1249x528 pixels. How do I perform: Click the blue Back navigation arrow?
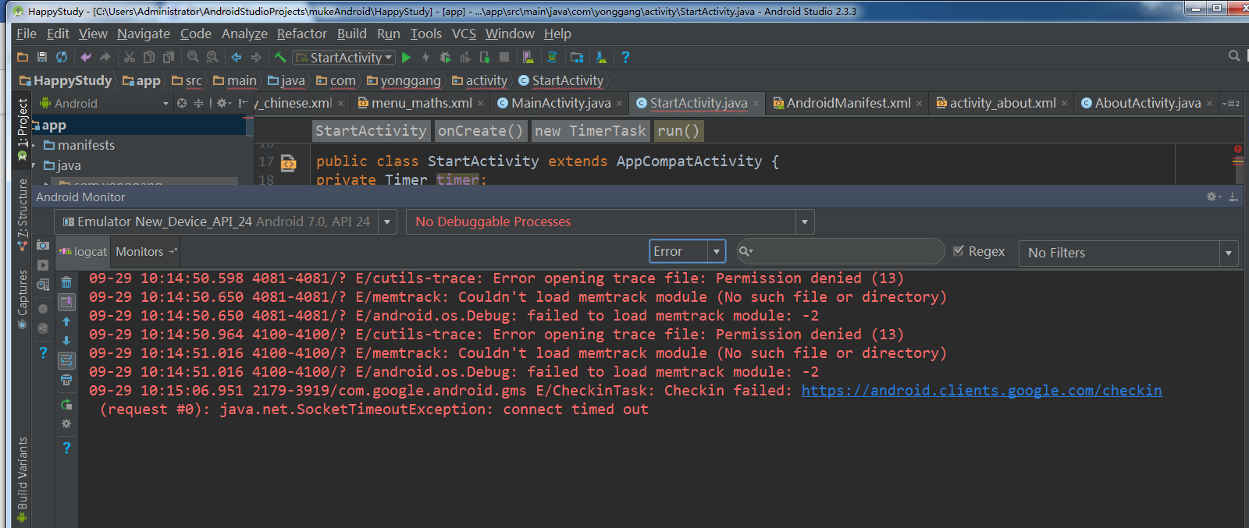(236, 57)
